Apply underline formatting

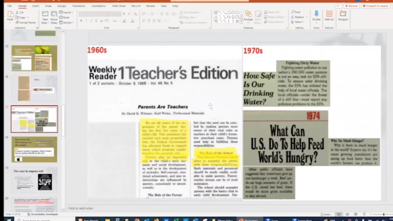coord(91,21)
